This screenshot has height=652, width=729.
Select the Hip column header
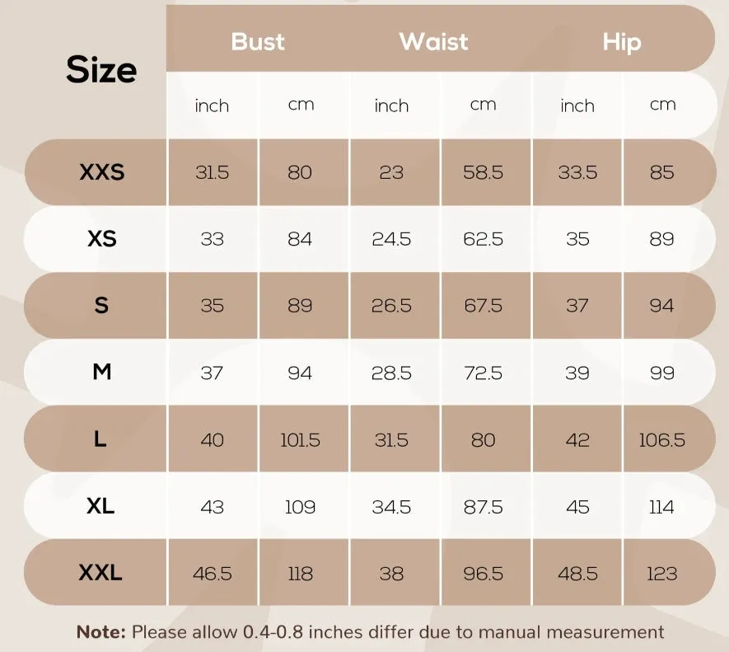tap(622, 42)
